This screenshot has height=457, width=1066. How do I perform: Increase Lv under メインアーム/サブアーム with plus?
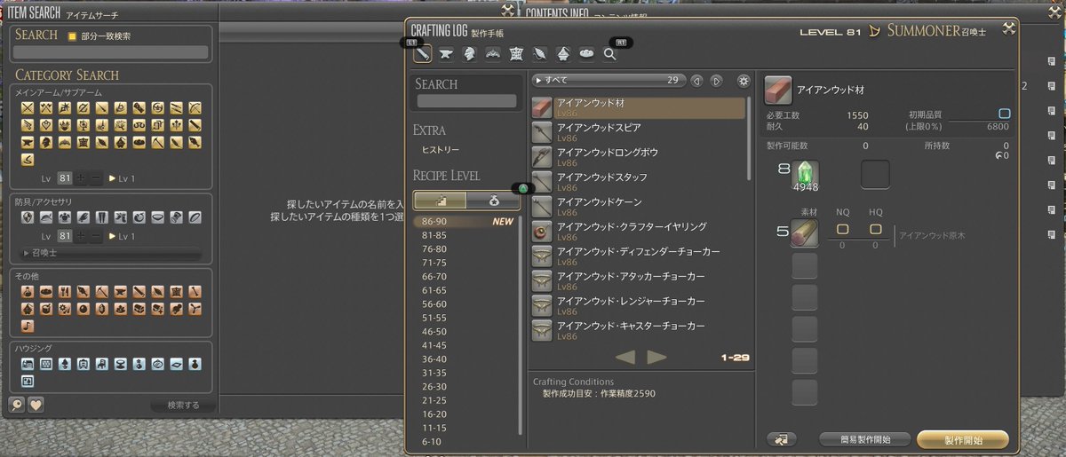point(81,178)
